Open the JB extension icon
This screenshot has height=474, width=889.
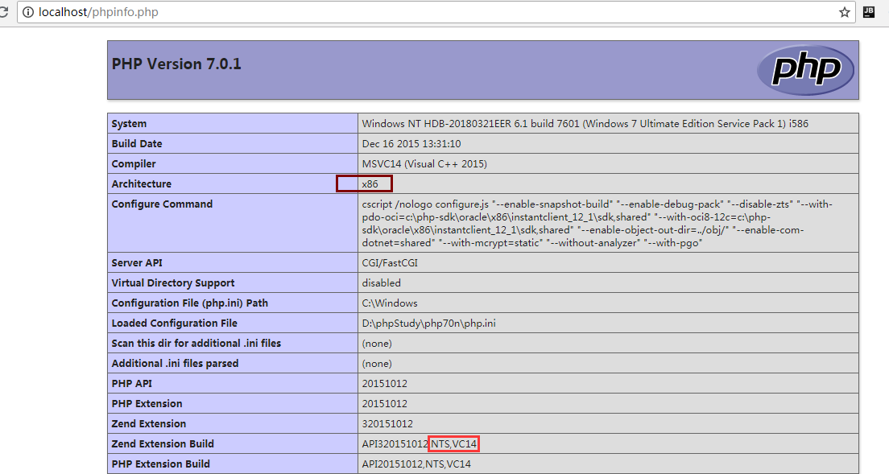(x=869, y=12)
